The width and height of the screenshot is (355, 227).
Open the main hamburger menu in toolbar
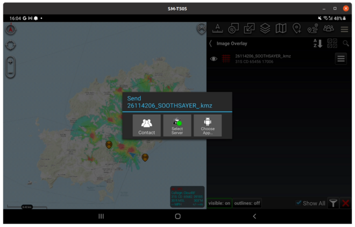[x=345, y=29]
